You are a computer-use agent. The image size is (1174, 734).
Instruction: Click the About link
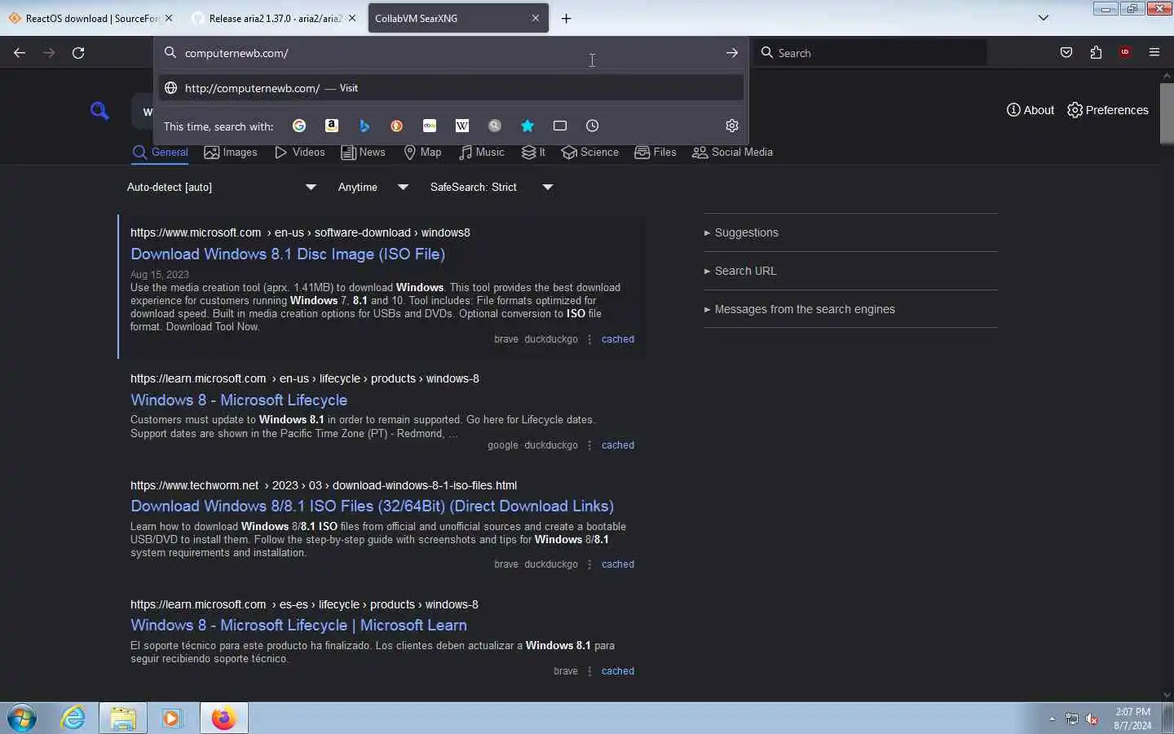coord(1031,110)
